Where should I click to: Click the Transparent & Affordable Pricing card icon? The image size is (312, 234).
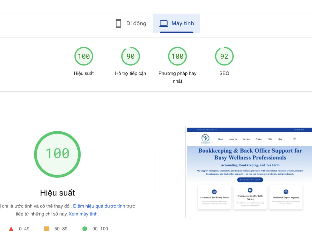(250, 190)
